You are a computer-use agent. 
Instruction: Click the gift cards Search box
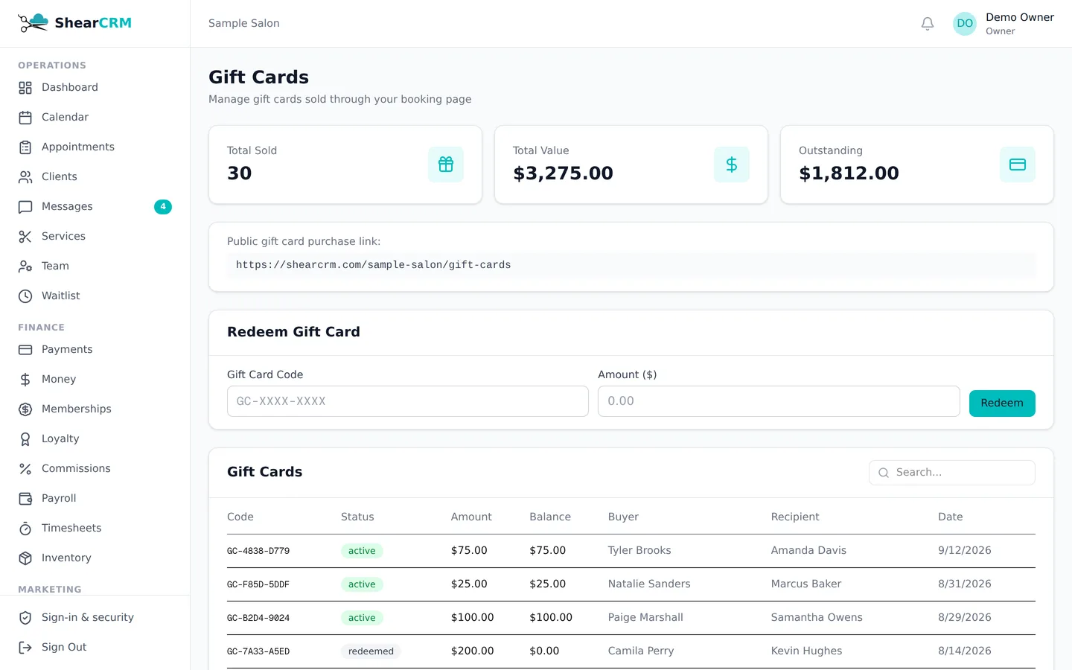pyautogui.click(x=952, y=473)
